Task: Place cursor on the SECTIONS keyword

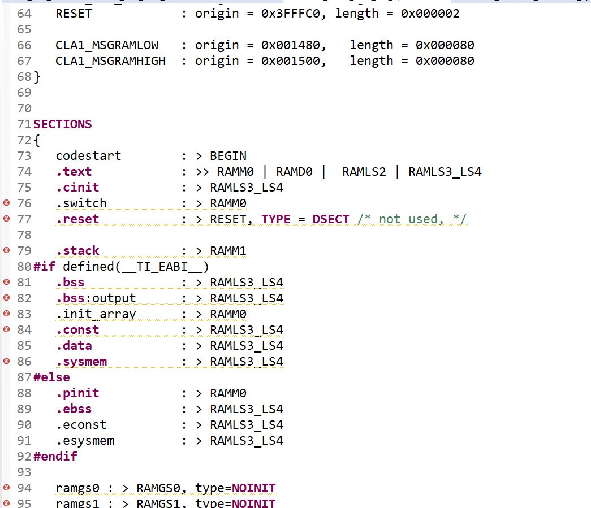Action: click(62, 124)
